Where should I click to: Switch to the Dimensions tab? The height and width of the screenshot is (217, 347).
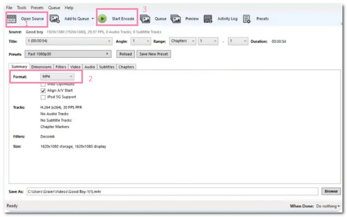point(41,67)
